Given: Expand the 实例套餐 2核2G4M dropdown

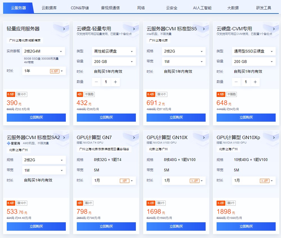Looking at the screenshot, I should pos(44,51).
